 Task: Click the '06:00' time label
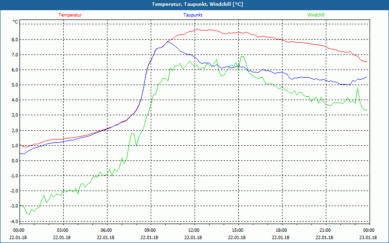point(107,230)
